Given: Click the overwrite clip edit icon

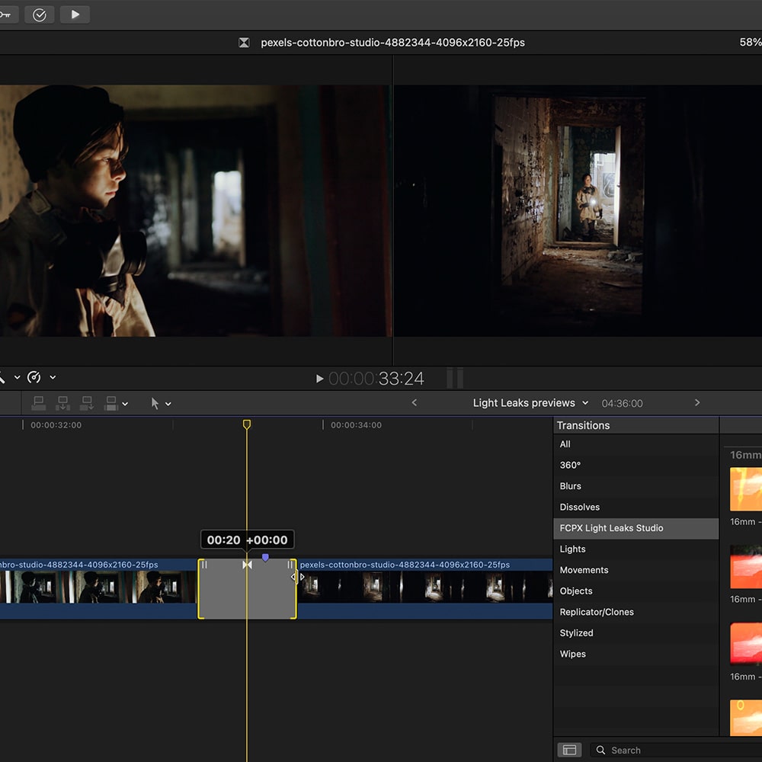Looking at the screenshot, I should (x=111, y=403).
